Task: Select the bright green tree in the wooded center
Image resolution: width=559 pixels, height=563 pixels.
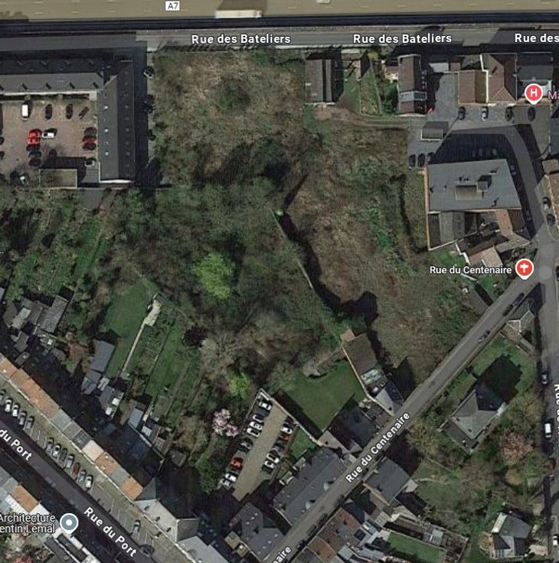Action: click(214, 275)
